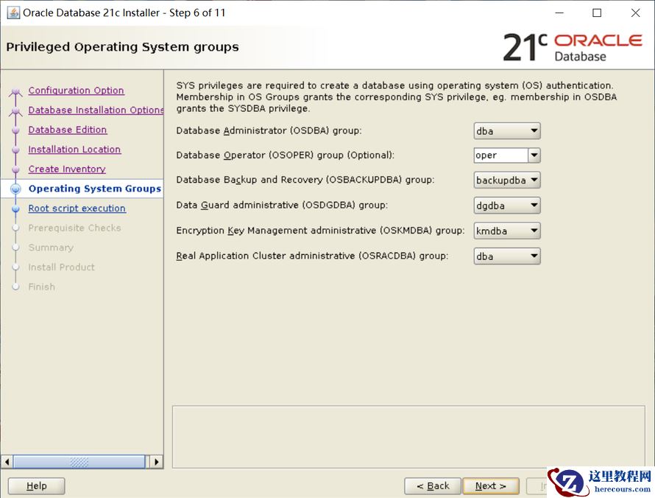Click the Oracle 21c Database logo
This screenshot has height=498, width=655.
tap(572, 47)
